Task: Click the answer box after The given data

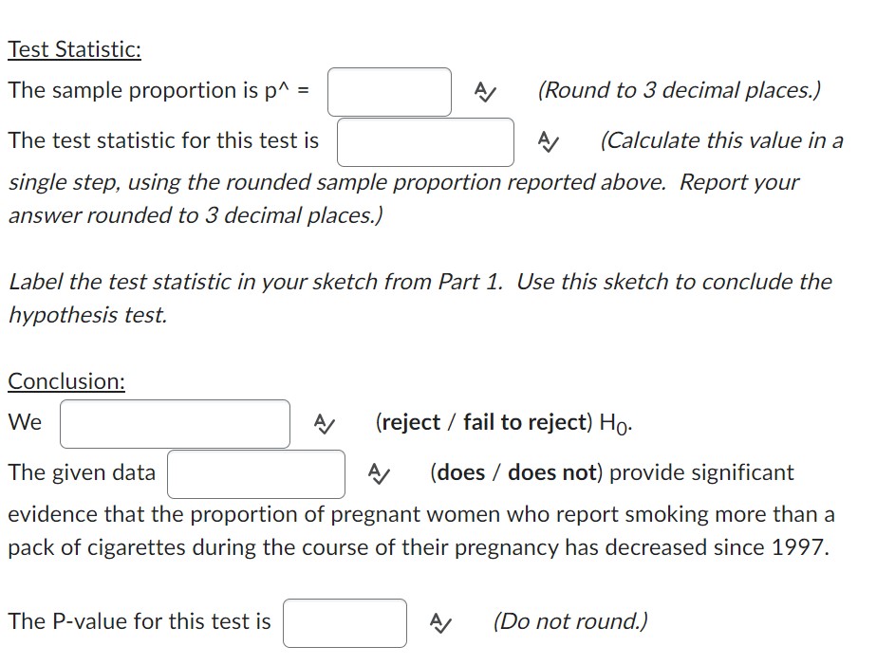Action: (255, 473)
